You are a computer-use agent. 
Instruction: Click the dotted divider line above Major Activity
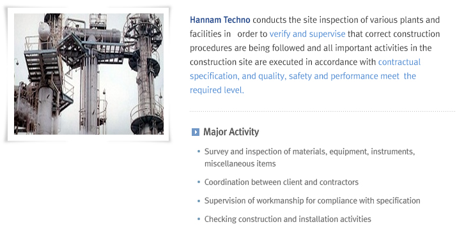[x=322, y=111]
